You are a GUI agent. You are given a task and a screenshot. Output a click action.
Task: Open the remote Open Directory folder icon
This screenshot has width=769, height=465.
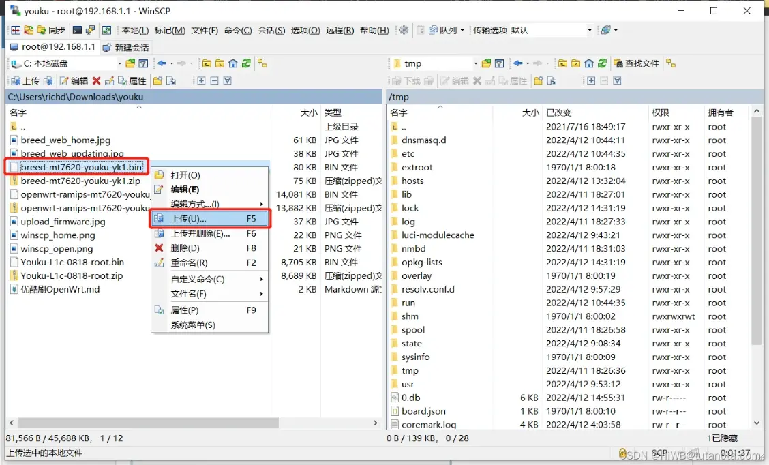(x=486, y=64)
